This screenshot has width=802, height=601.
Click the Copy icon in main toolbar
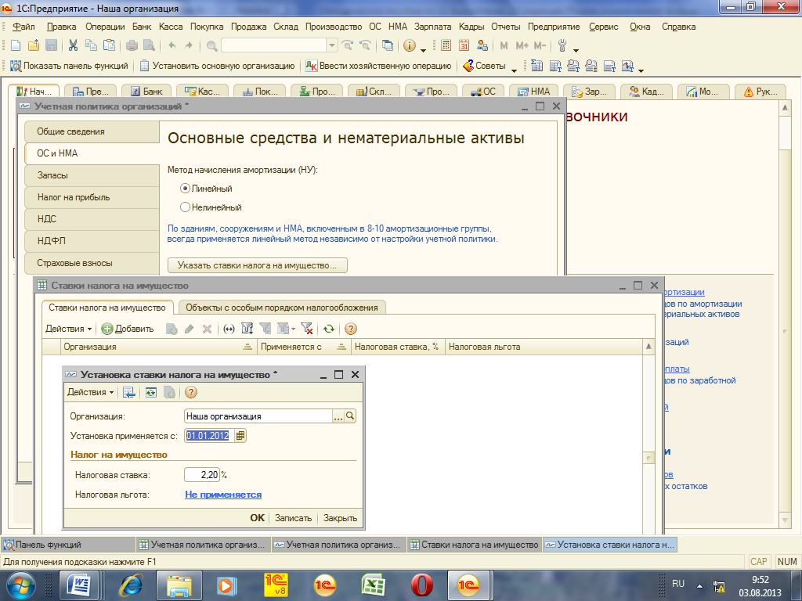pos(91,45)
